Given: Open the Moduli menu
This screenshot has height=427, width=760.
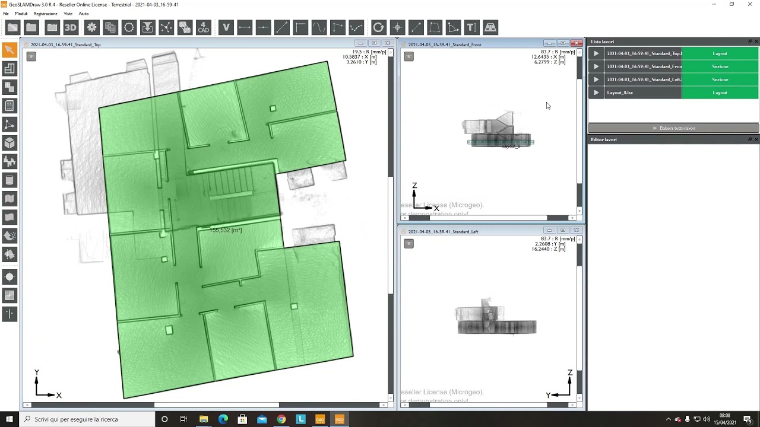Looking at the screenshot, I should (21, 13).
